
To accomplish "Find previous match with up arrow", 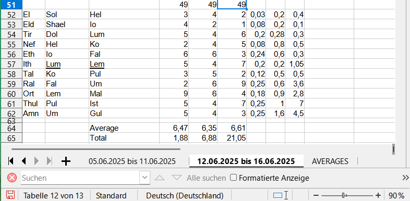I will (160, 178).
